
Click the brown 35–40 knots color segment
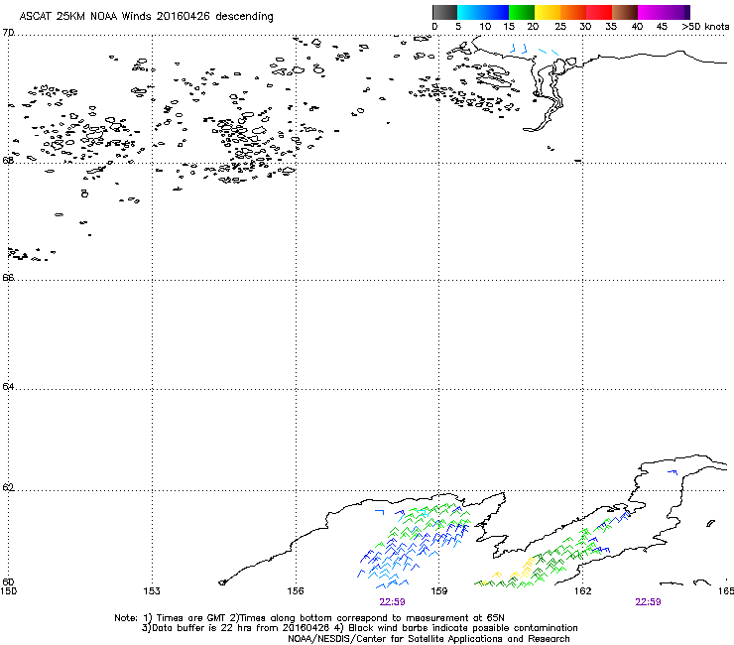click(625, 12)
